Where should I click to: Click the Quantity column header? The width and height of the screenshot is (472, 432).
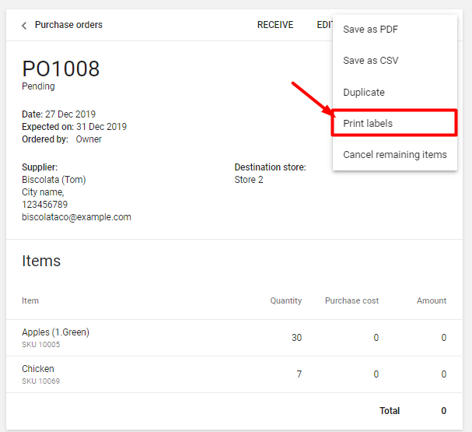point(285,300)
